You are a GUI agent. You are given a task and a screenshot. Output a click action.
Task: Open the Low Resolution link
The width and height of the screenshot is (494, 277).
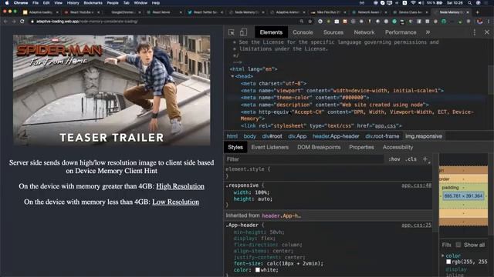pyautogui.click(x=175, y=202)
